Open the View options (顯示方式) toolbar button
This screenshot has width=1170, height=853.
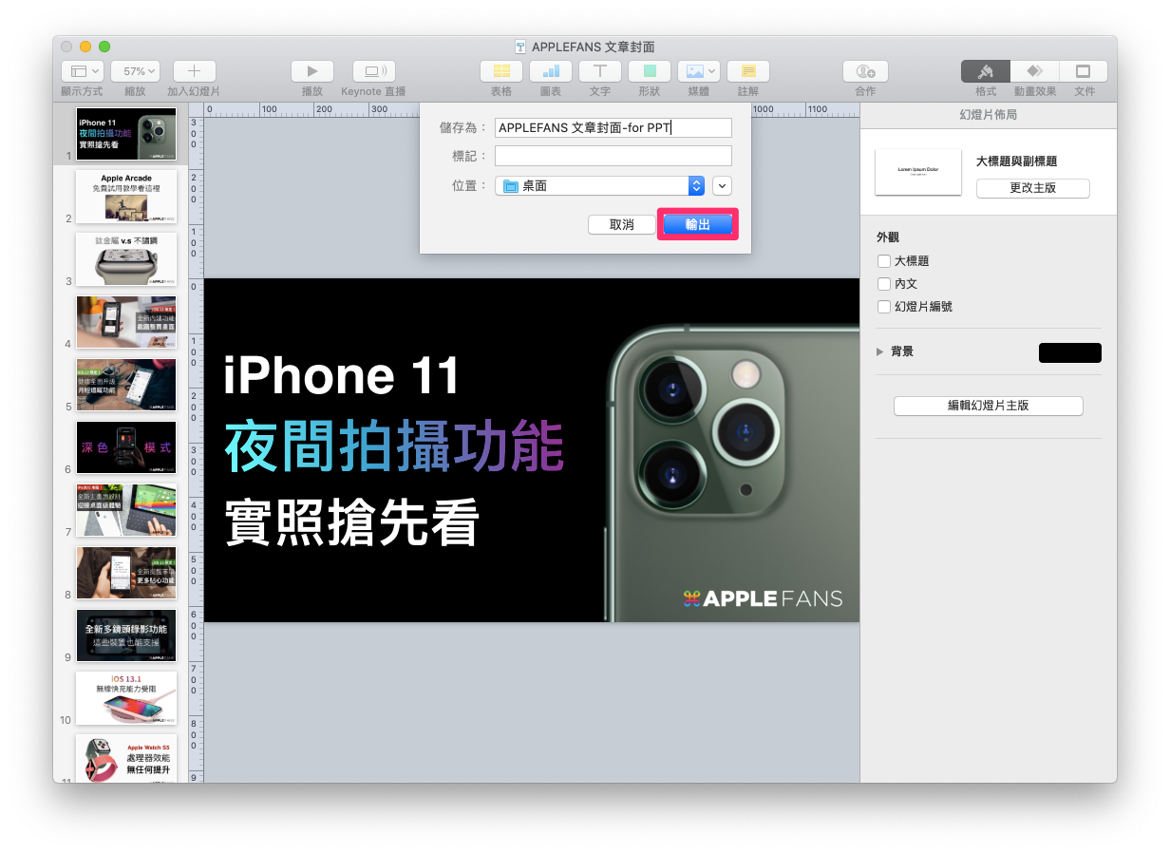82,71
